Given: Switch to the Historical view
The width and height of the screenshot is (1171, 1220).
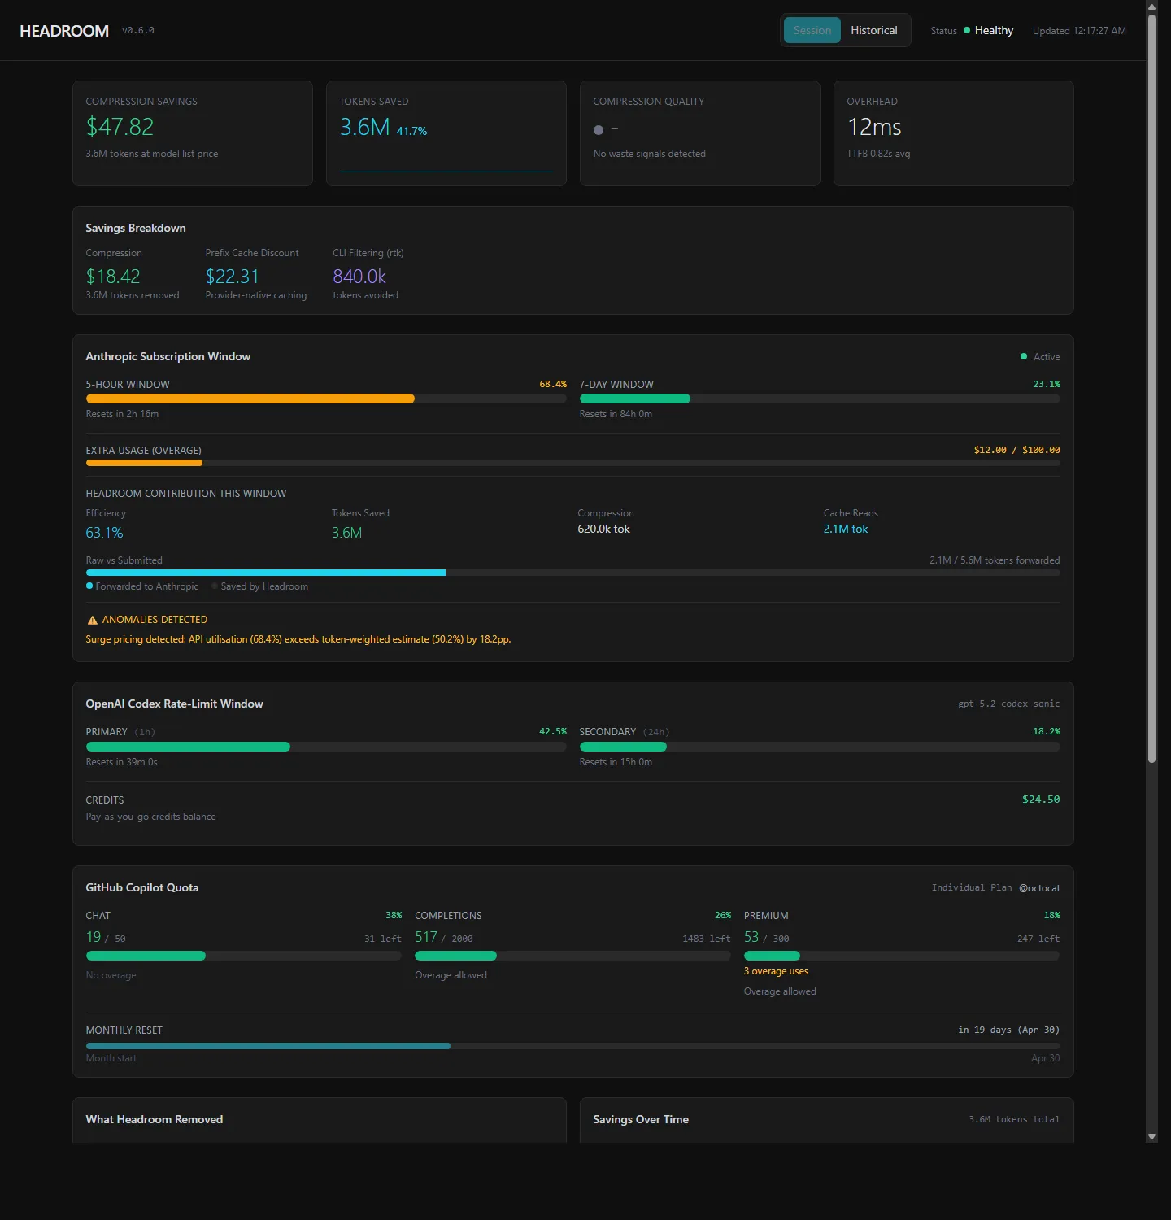Looking at the screenshot, I should 874,30.
